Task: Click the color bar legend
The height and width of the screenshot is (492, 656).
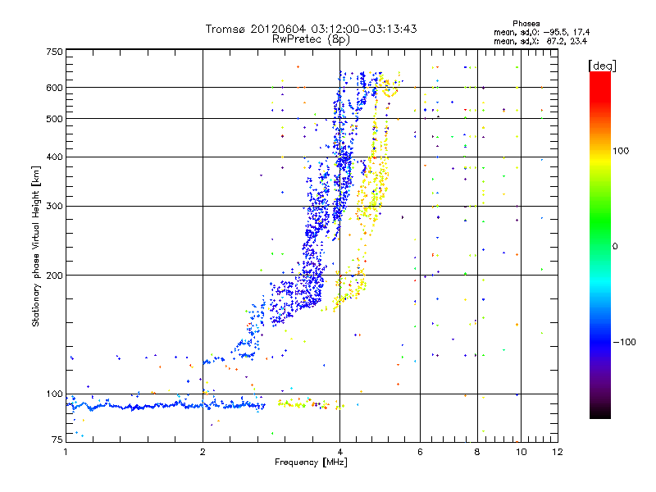Action: (600, 244)
